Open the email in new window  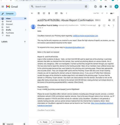tap(114, 20)
